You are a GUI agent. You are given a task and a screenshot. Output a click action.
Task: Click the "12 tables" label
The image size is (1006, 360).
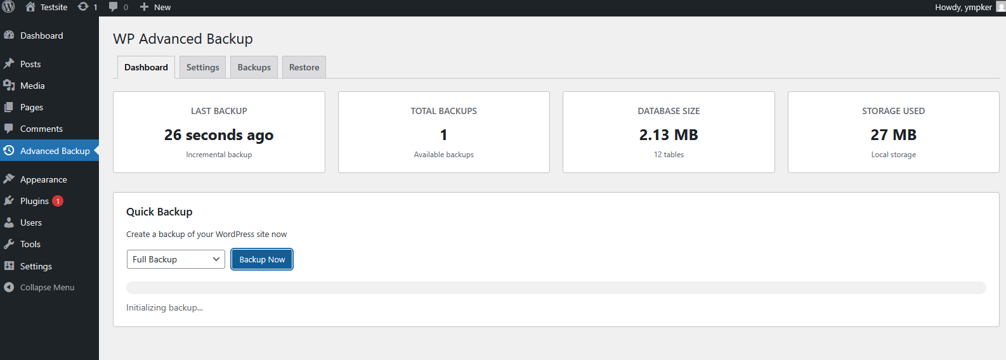coord(669,155)
